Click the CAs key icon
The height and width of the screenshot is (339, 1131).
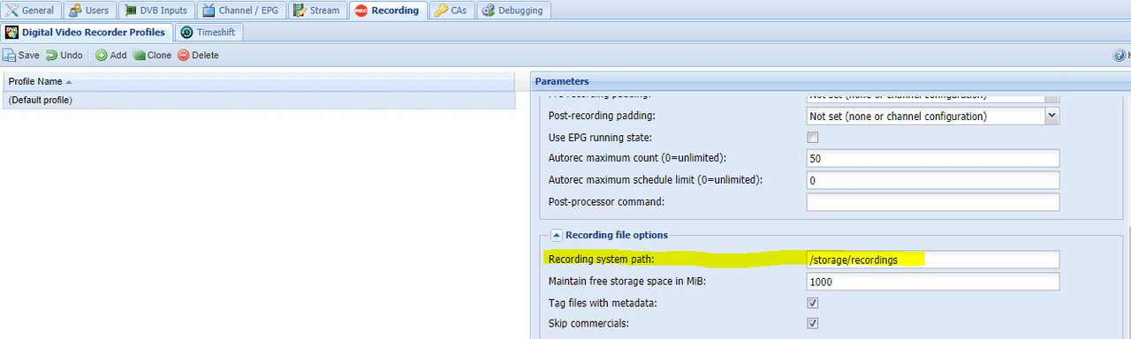coord(441,11)
